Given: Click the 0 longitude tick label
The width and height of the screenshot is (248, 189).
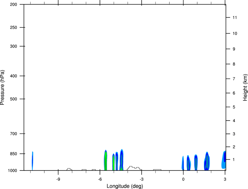Looking at the screenshot, I should coord(183,179).
